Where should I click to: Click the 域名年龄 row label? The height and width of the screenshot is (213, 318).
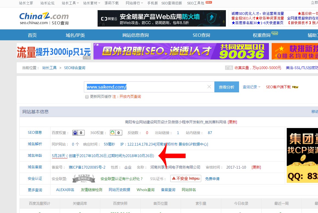[x=35, y=156]
